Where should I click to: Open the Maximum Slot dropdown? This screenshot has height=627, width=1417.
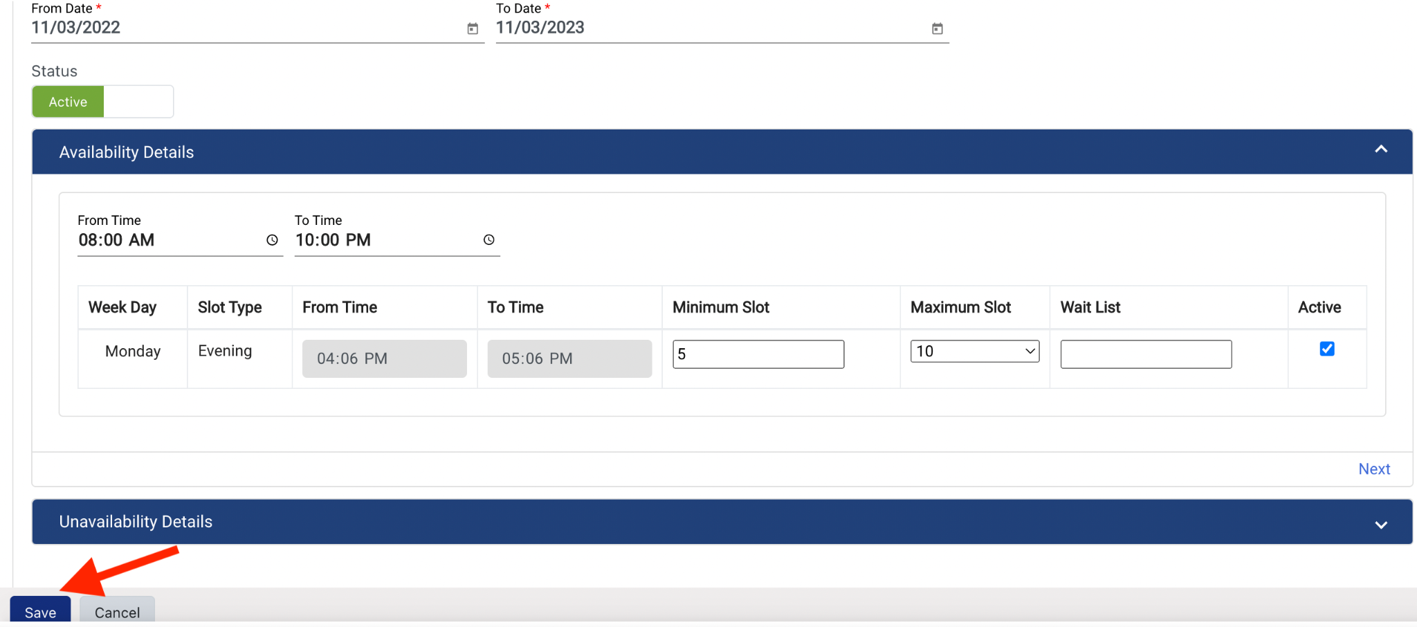click(x=974, y=352)
